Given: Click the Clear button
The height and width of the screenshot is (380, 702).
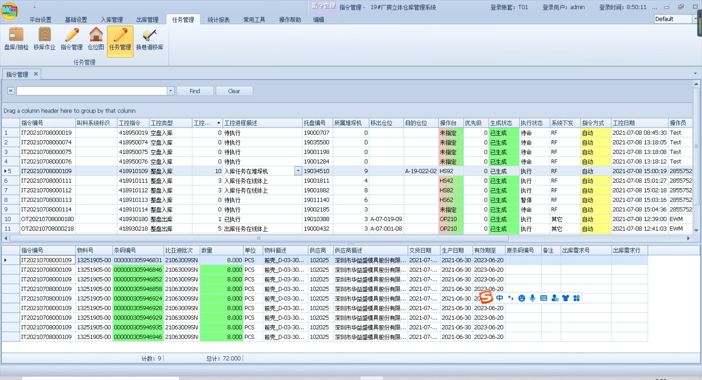Looking at the screenshot, I should click(x=234, y=91).
